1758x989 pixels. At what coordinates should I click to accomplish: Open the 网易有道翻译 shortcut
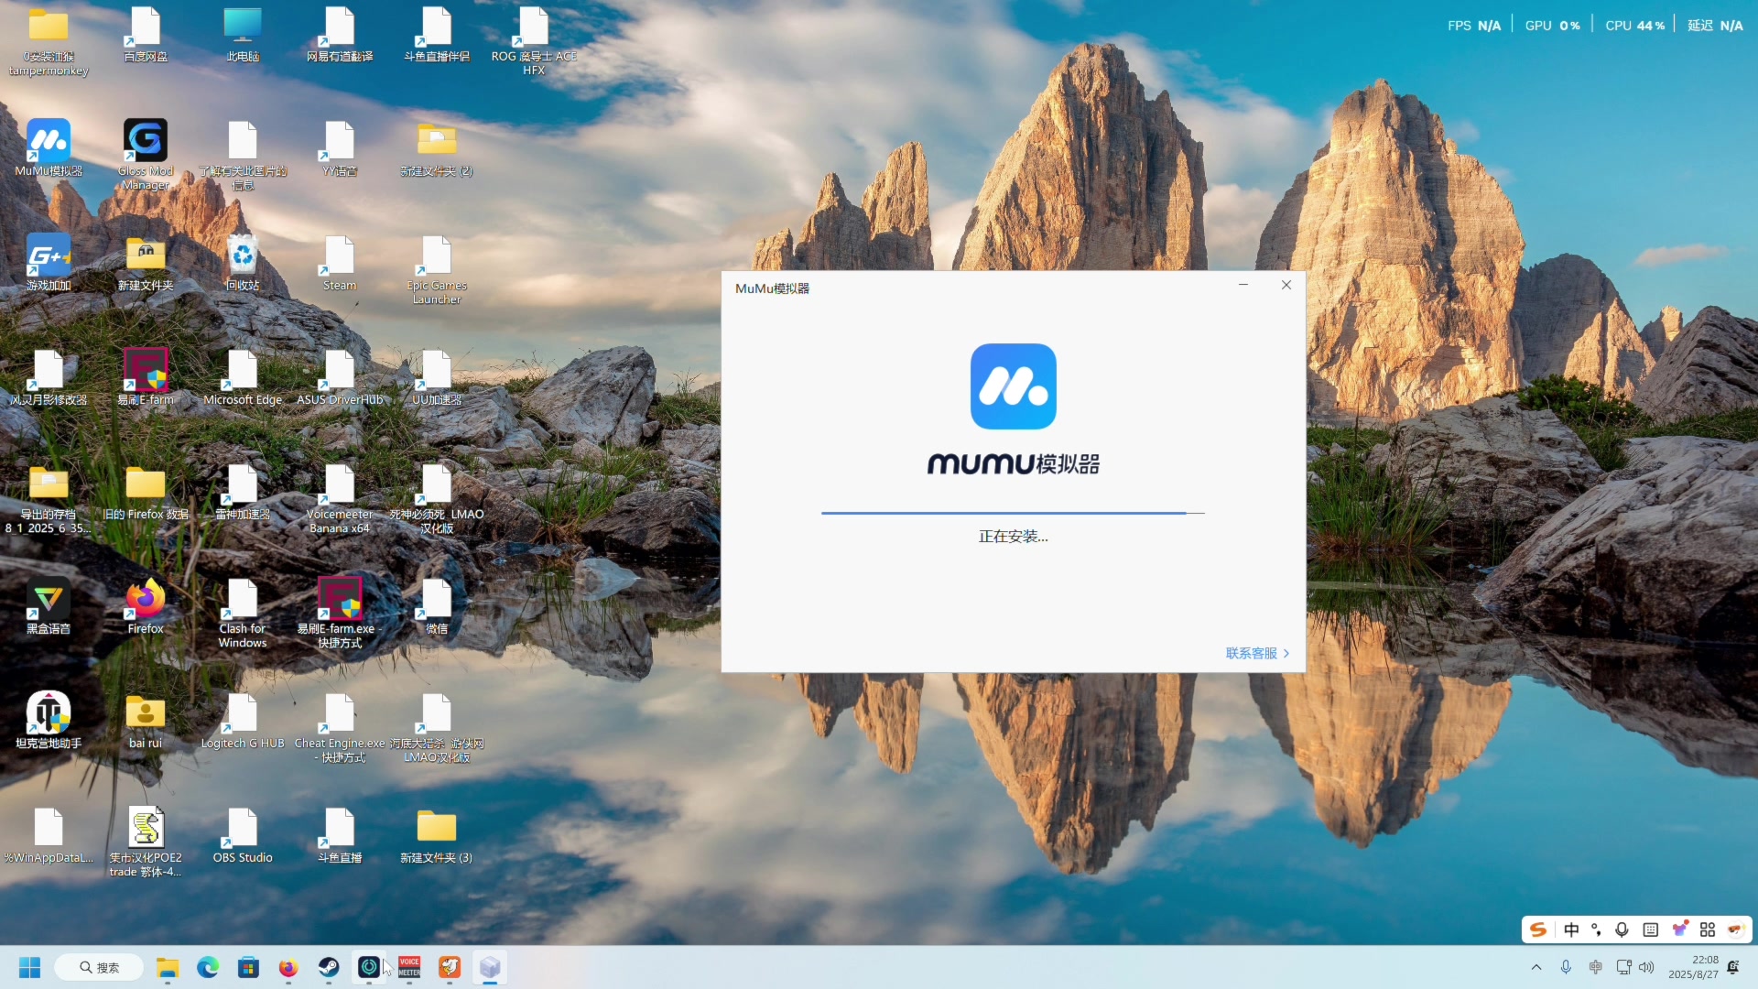[x=340, y=36]
